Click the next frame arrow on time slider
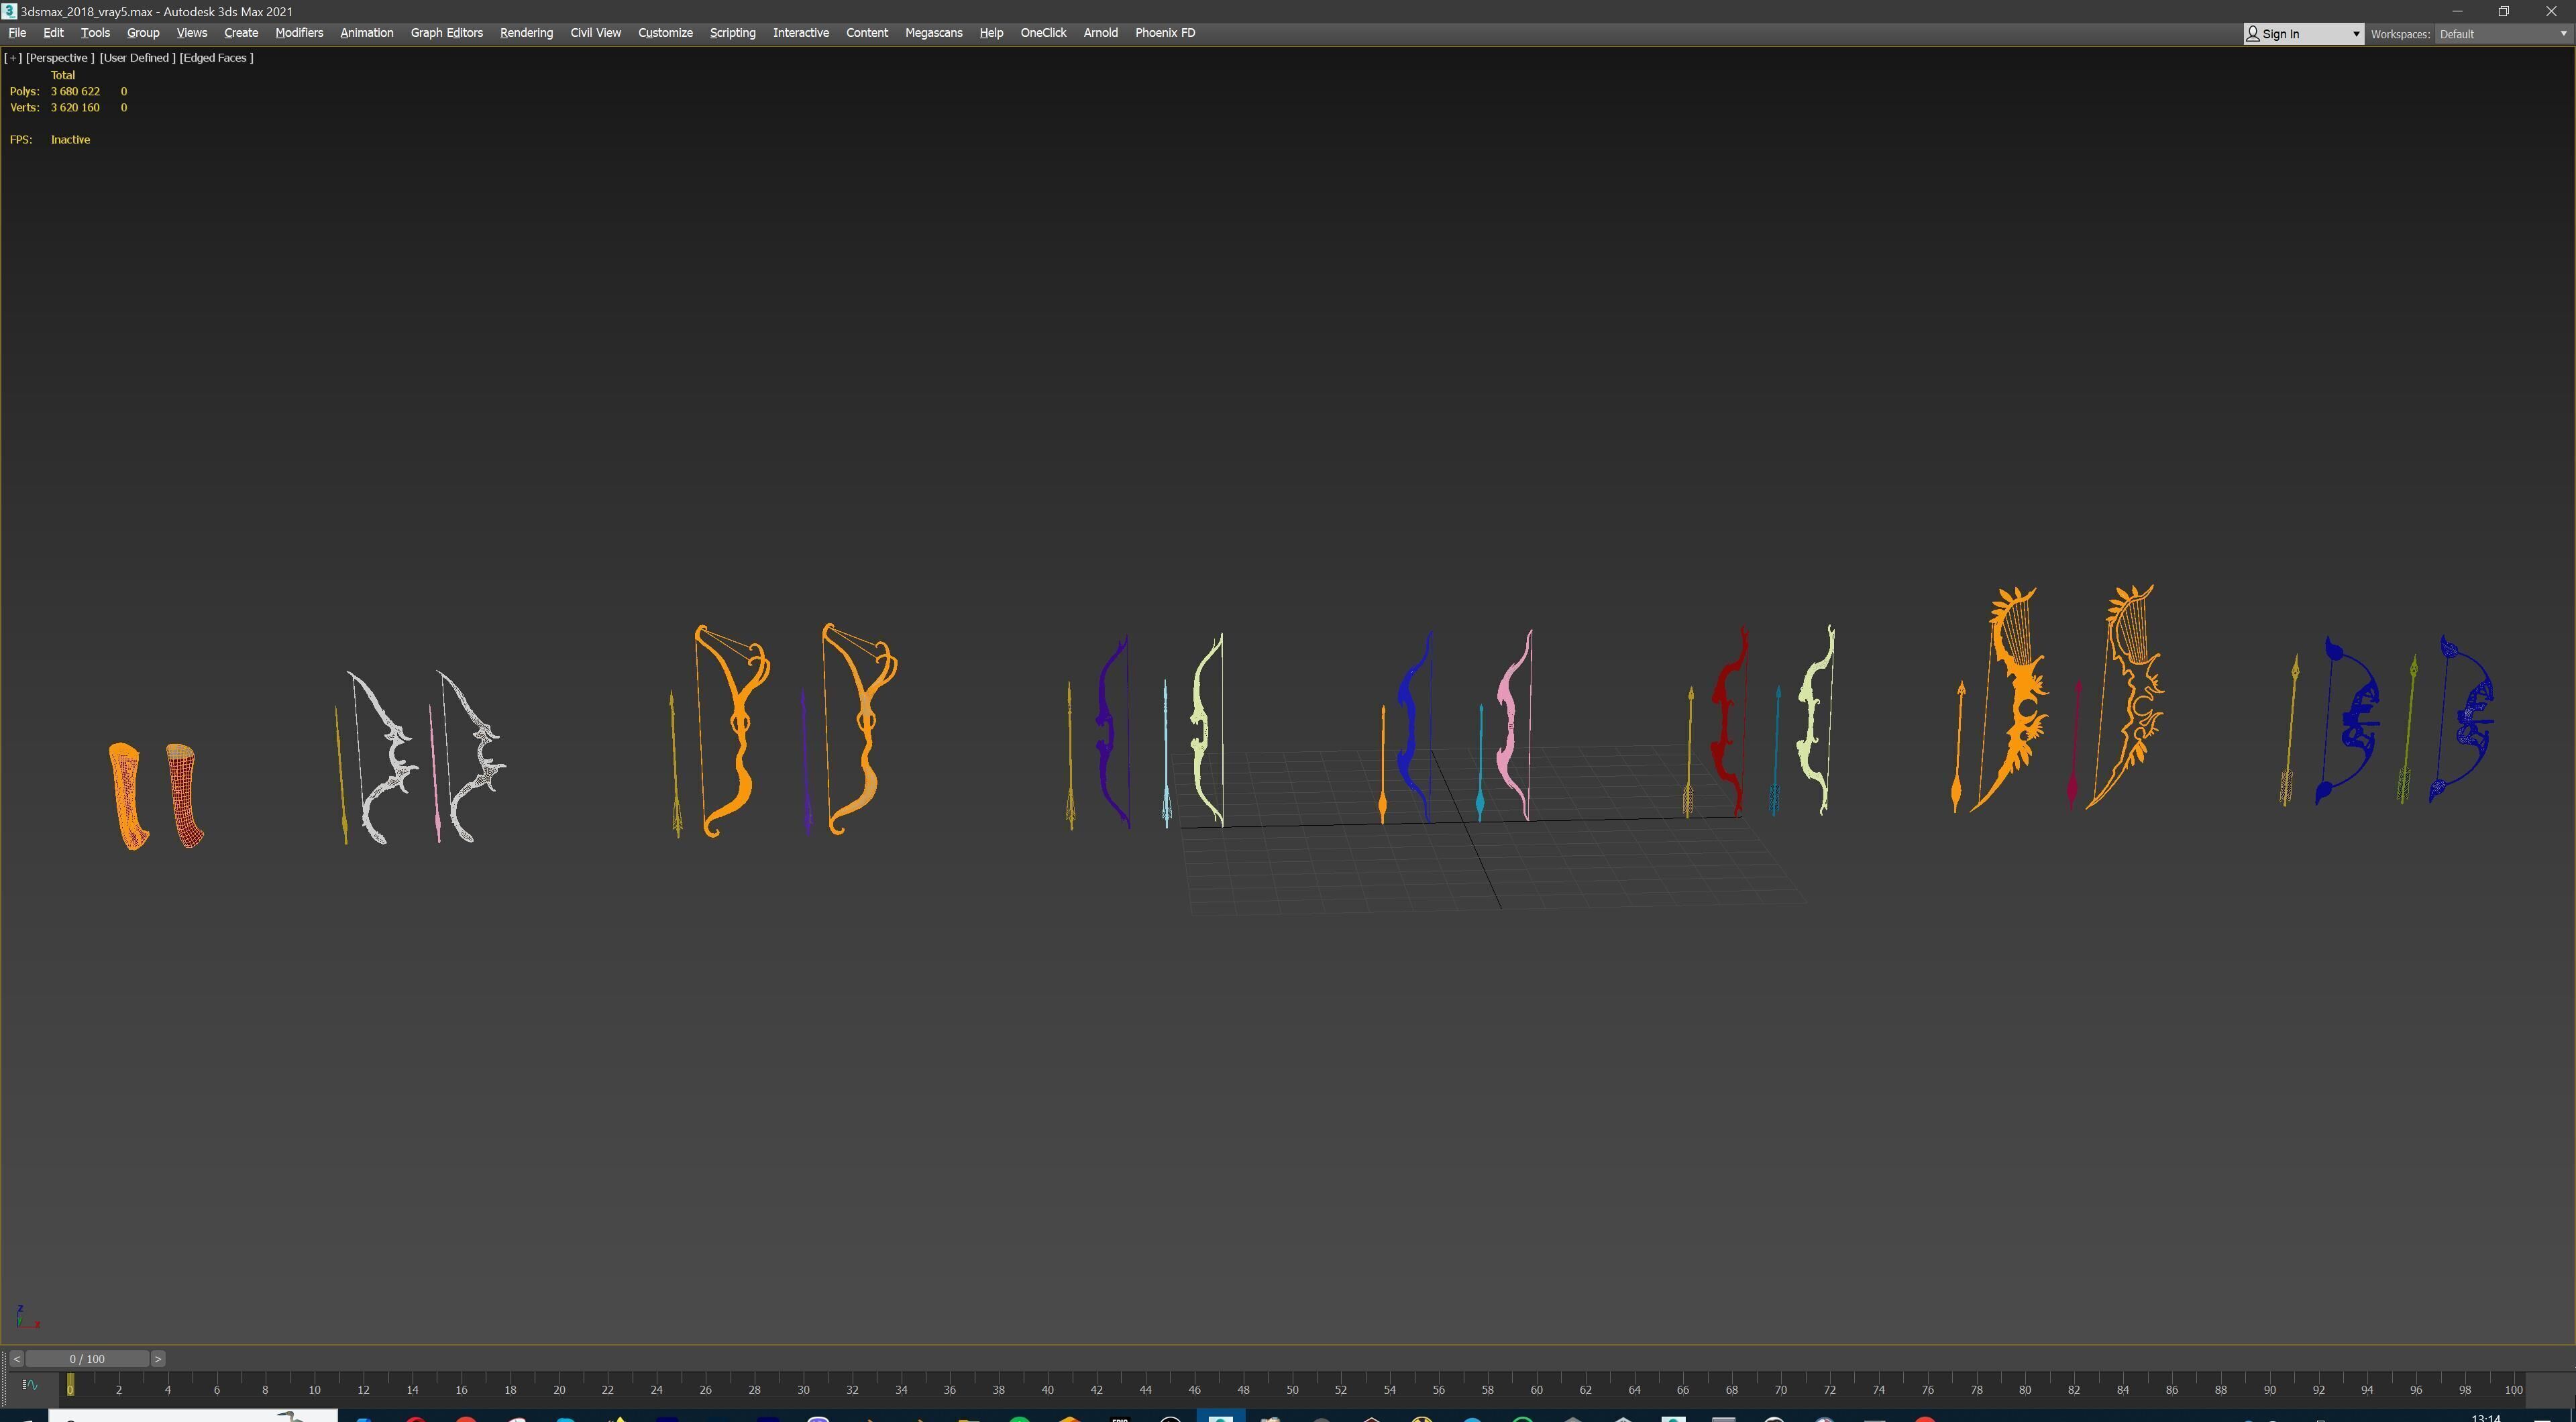The height and width of the screenshot is (1422, 2576). click(x=158, y=1359)
